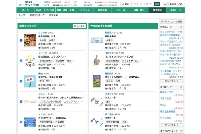Click the DDHD food dishes thumbnail

tap(30, 40)
